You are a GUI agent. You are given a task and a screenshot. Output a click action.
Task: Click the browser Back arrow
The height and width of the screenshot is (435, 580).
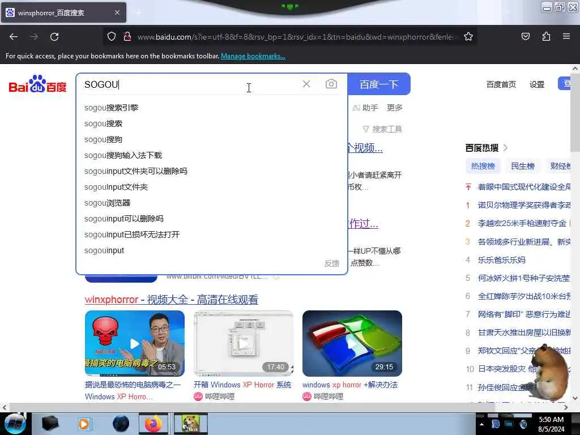14,37
